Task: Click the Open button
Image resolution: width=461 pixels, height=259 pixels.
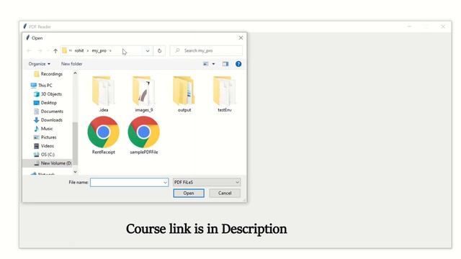Action: tap(189, 194)
